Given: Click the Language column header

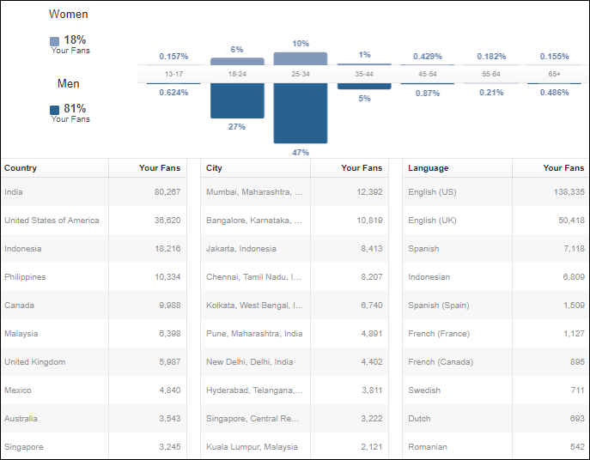Looking at the screenshot, I should point(428,168).
